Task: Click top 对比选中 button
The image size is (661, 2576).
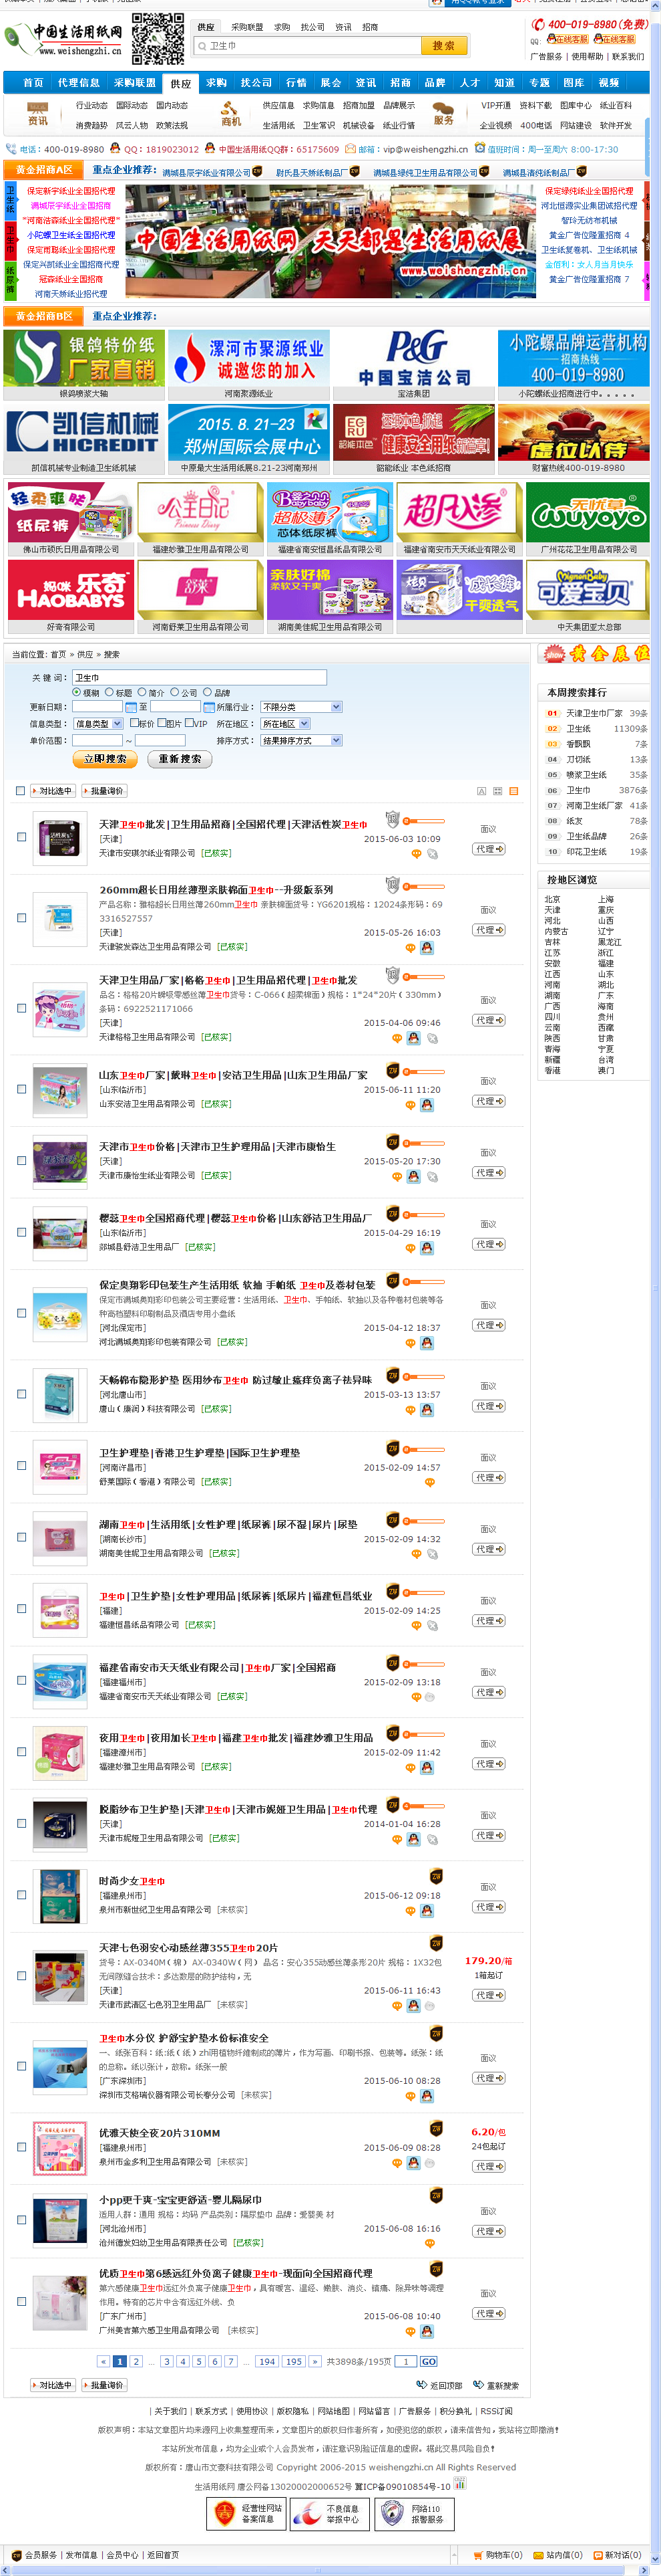Action: tap(52, 791)
